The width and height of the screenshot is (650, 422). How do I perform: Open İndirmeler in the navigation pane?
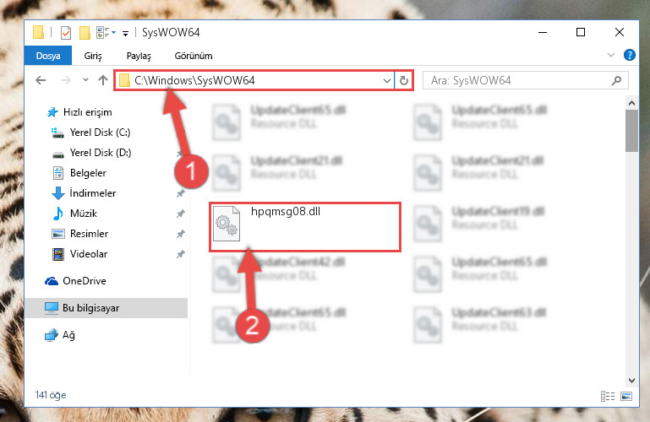tap(92, 193)
